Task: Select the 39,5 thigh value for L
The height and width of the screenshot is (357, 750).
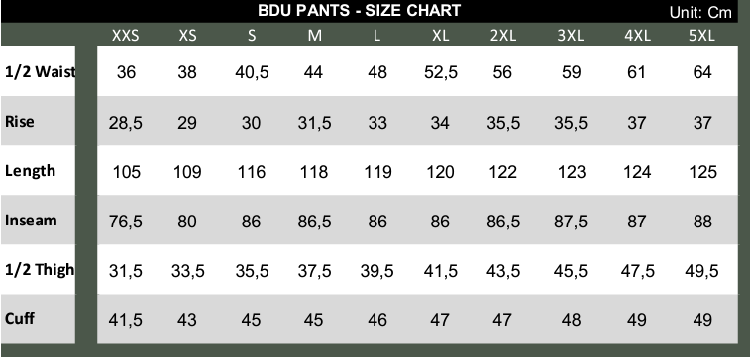Action: [x=376, y=271]
